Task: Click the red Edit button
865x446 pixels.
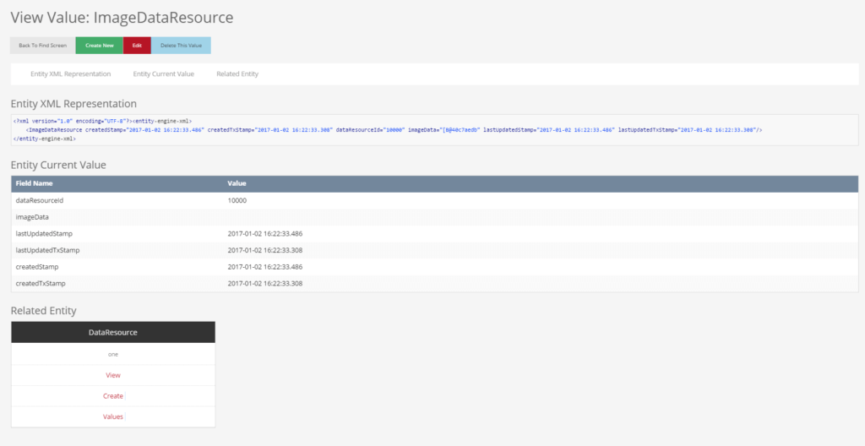Action: coord(137,45)
